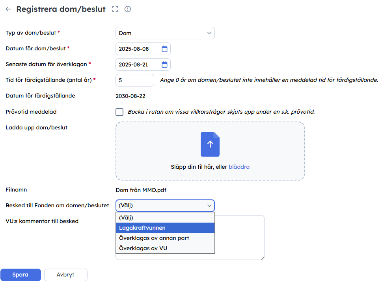
Task: Select Lagakraftvunnen option
Action: (x=165, y=228)
